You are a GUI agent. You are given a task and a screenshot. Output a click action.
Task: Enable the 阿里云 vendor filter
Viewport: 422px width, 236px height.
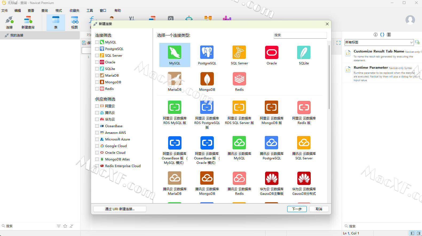pos(97,106)
